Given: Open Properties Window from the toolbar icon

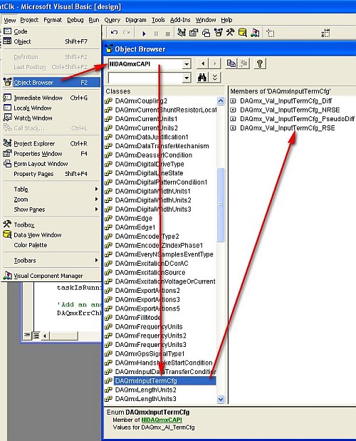Looking at the screenshot, I should tap(194, 33).
